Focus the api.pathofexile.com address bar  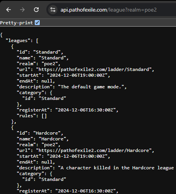pyautogui.click(x=108, y=10)
